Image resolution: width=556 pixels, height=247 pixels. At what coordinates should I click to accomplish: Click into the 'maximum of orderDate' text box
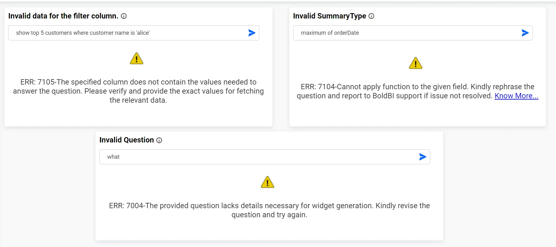pyautogui.click(x=404, y=33)
